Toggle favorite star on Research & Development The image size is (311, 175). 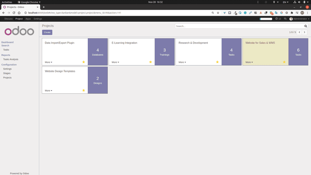click(217, 62)
